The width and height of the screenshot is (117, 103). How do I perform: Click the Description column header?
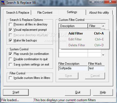[x=73, y=26]
